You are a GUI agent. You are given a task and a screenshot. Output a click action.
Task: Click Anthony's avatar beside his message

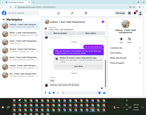click(x=46, y=85)
